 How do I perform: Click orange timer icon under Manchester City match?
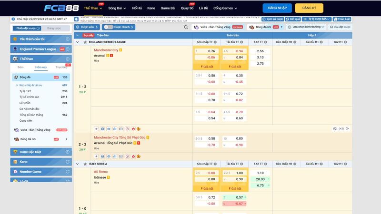(x=139, y=129)
